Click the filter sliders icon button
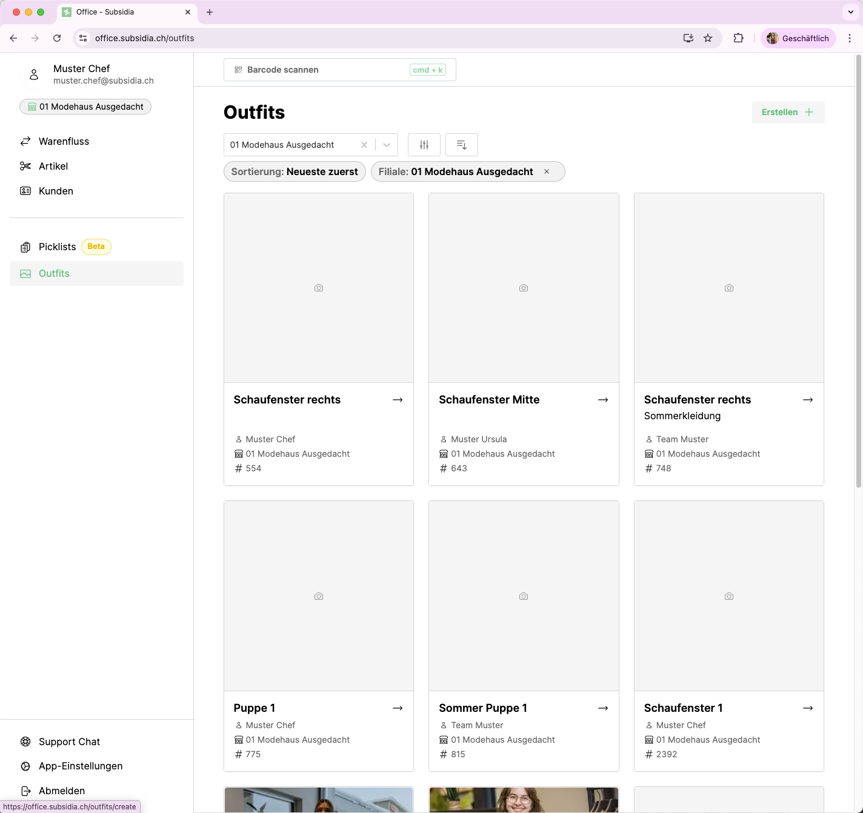Screen dimensions: 863x813 [424, 145]
